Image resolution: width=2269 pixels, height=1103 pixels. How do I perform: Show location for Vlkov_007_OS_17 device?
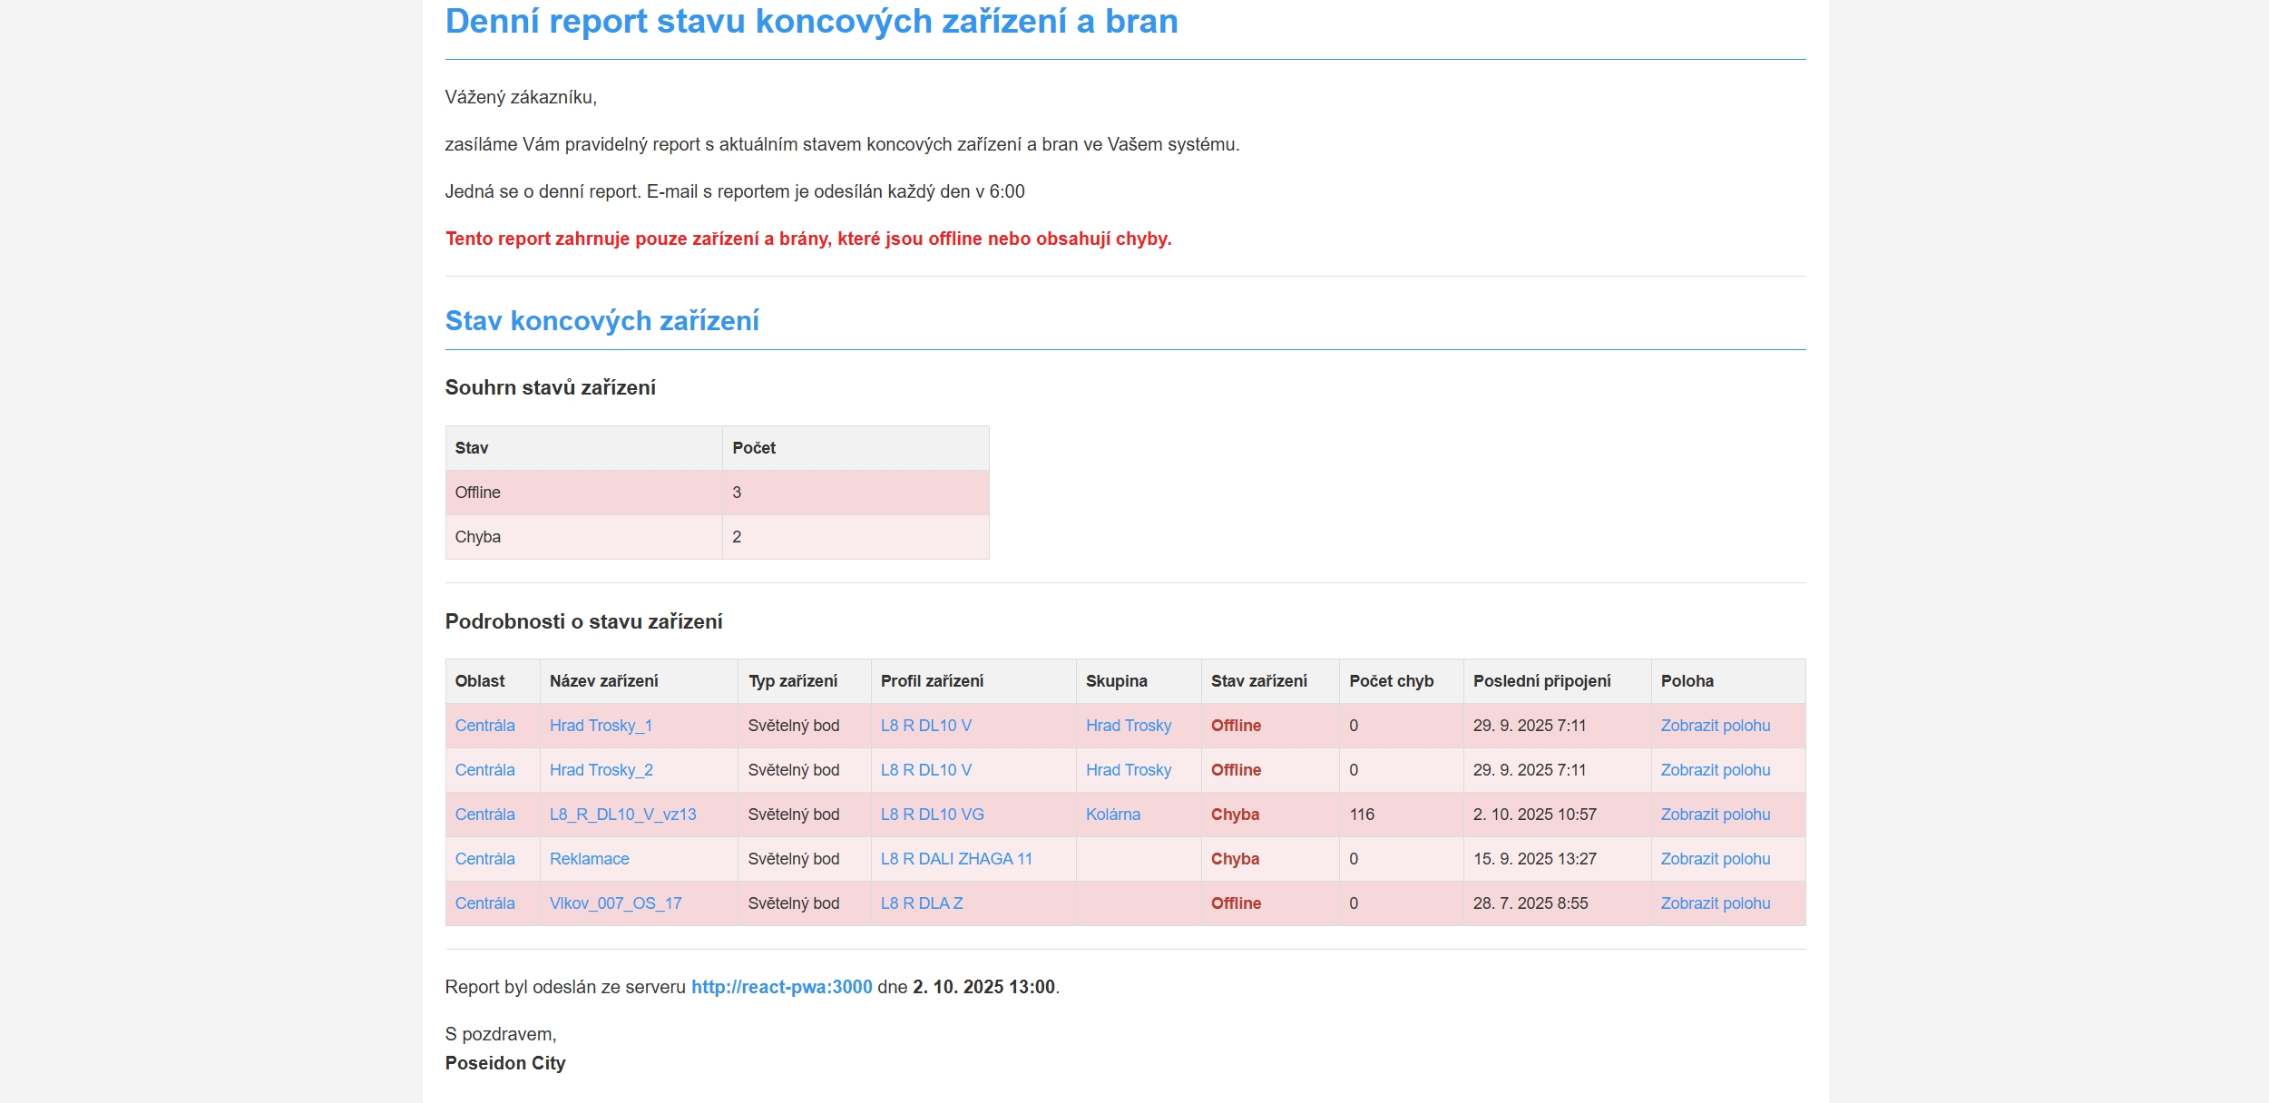1715,903
